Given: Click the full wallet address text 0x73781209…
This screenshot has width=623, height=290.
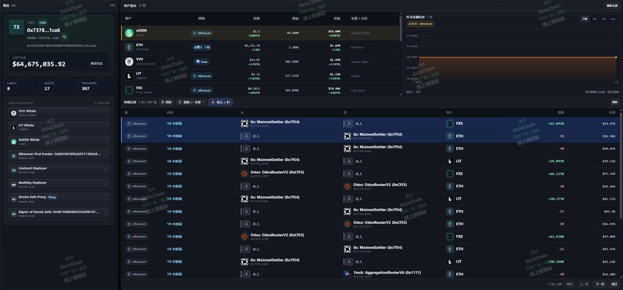Looking at the screenshot, I should [62, 46].
